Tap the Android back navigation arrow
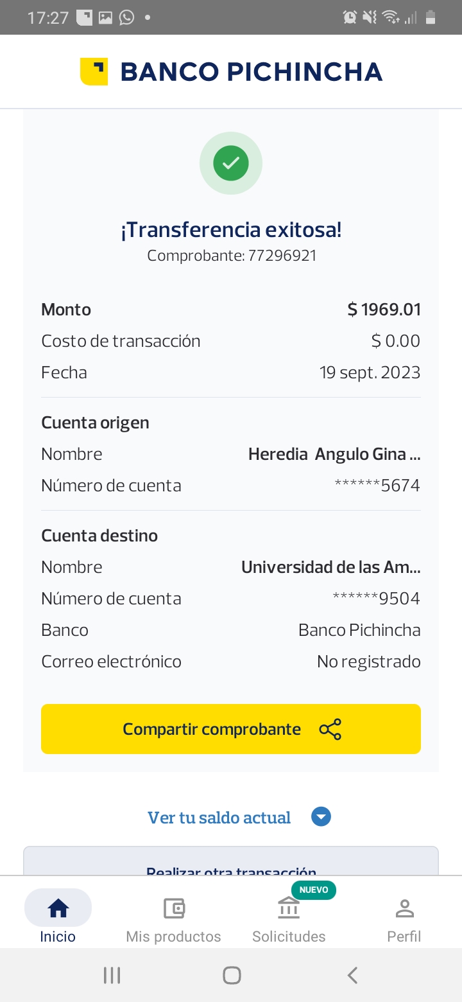The width and height of the screenshot is (462, 1002). 352,976
